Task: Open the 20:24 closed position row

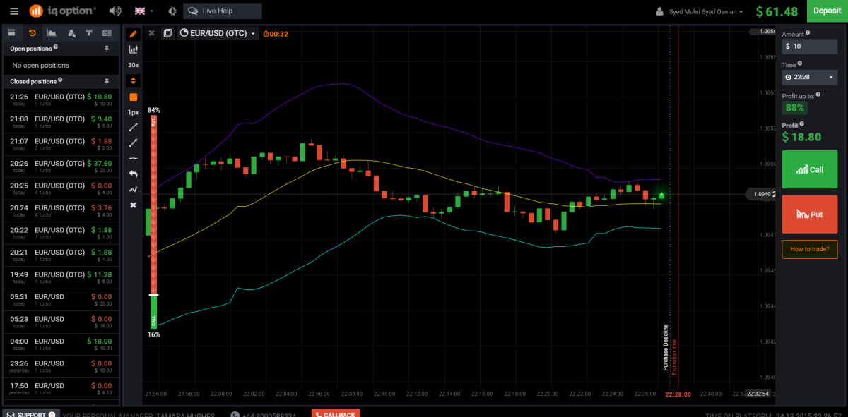Action: [x=61, y=211]
